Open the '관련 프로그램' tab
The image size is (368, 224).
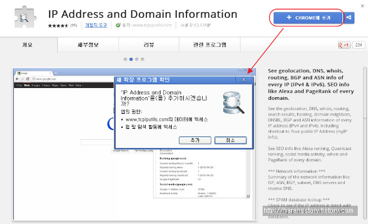tap(210, 45)
